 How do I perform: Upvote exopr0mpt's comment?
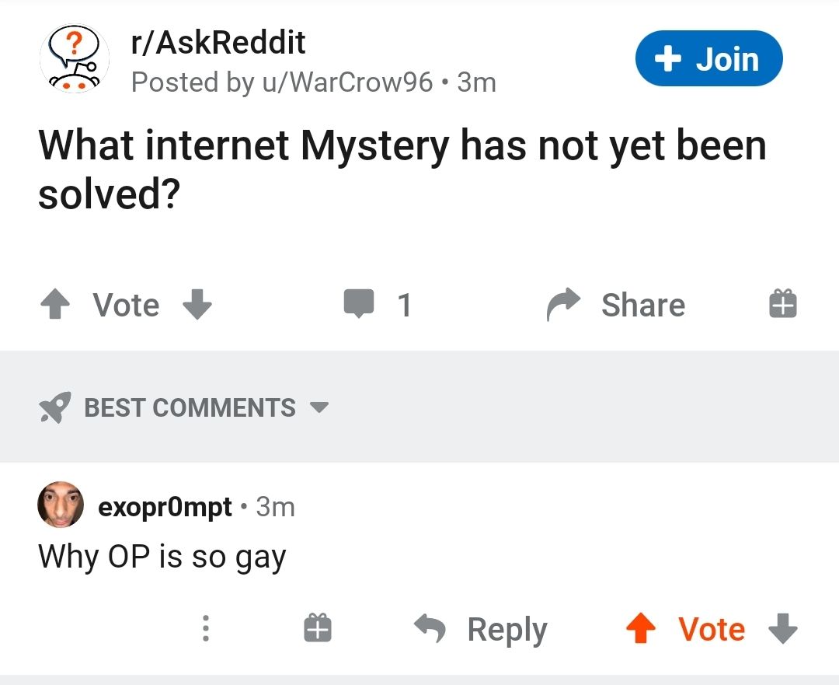[x=642, y=628]
